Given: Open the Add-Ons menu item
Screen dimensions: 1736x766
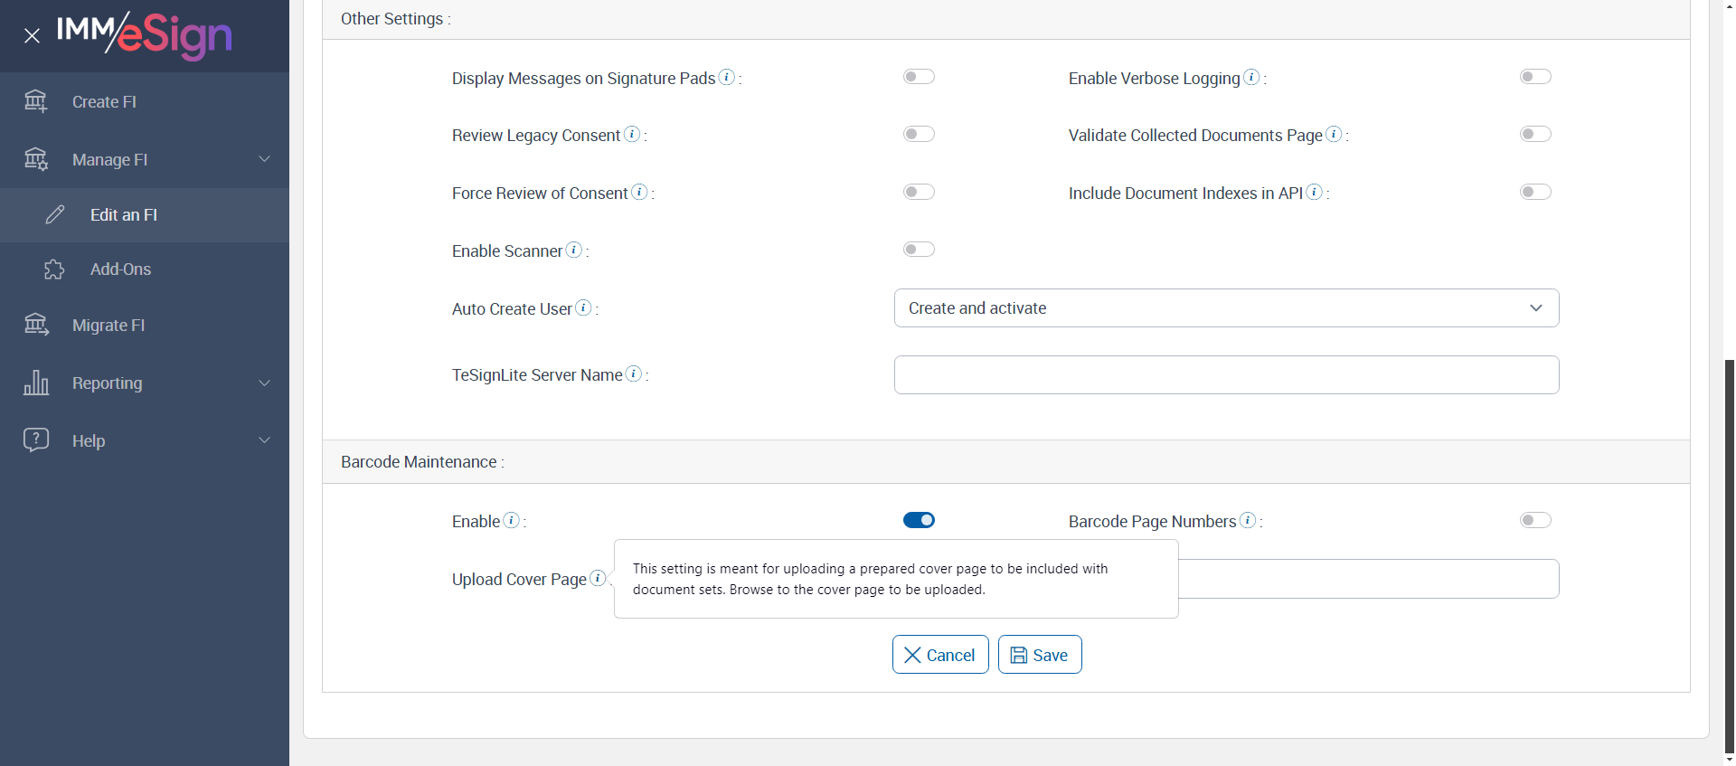Looking at the screenshot, I should 120,270.
